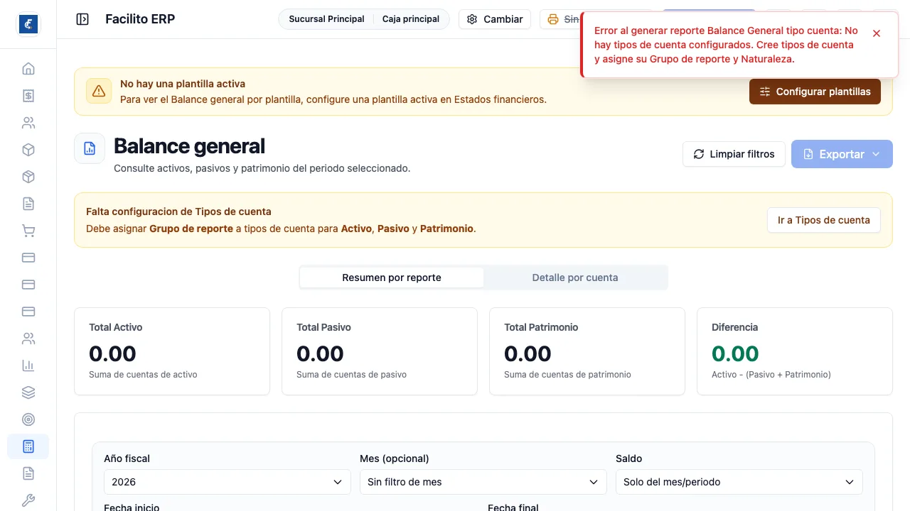Toggle sidebar panel collapse icon
The height and width of the screenshot is (511, 910).
click(82, 19)
